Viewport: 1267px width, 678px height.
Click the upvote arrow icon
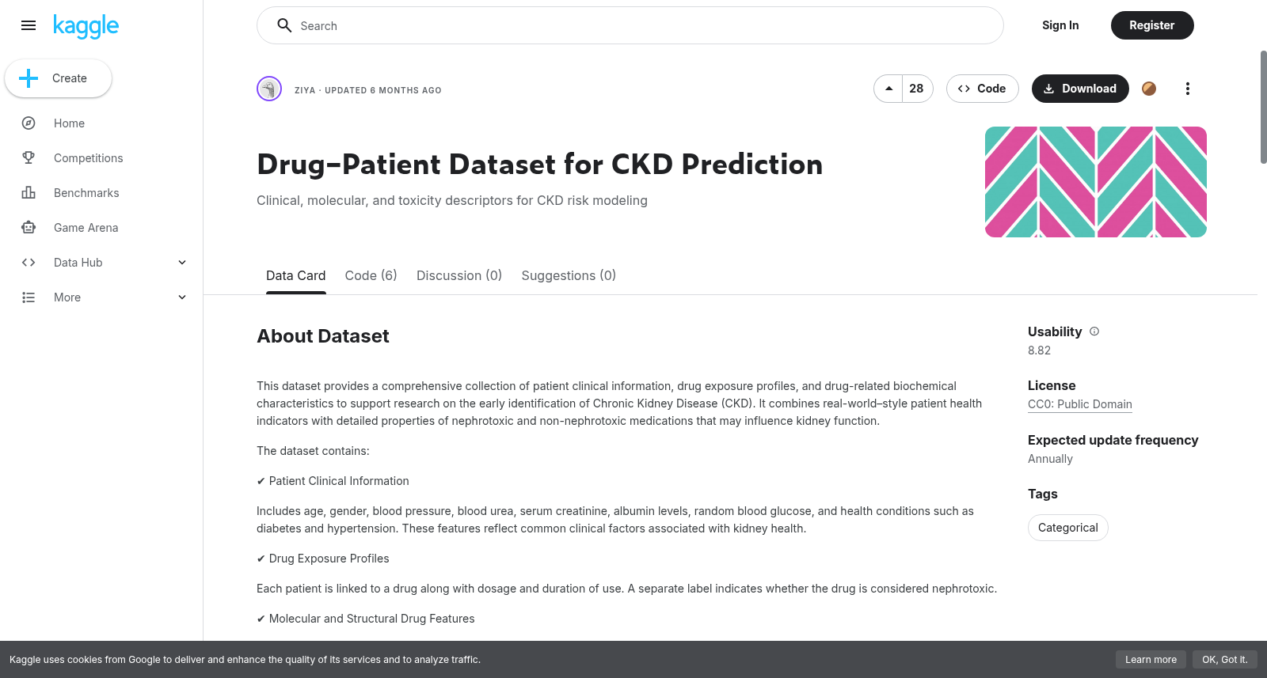888,89
